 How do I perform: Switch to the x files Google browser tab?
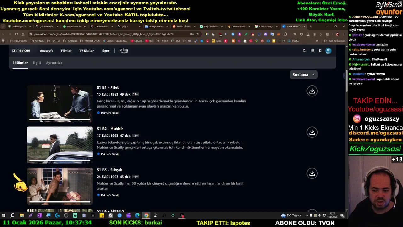pyautogui.click(x=266, y=26)
